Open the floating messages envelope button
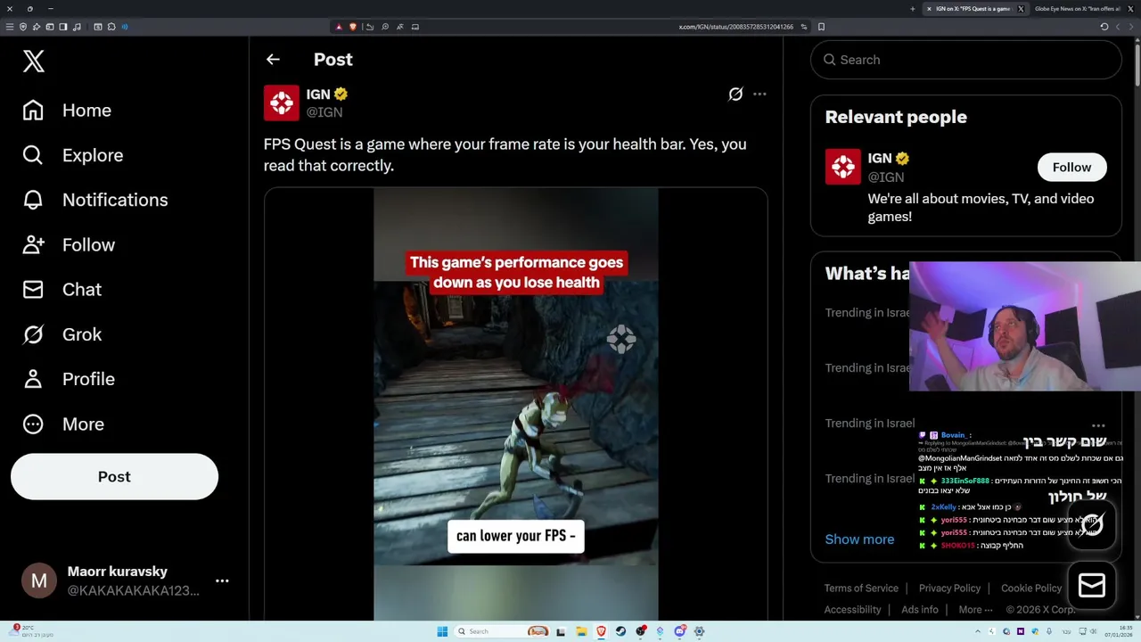 pyautogui.click(x=1092, y=585)
